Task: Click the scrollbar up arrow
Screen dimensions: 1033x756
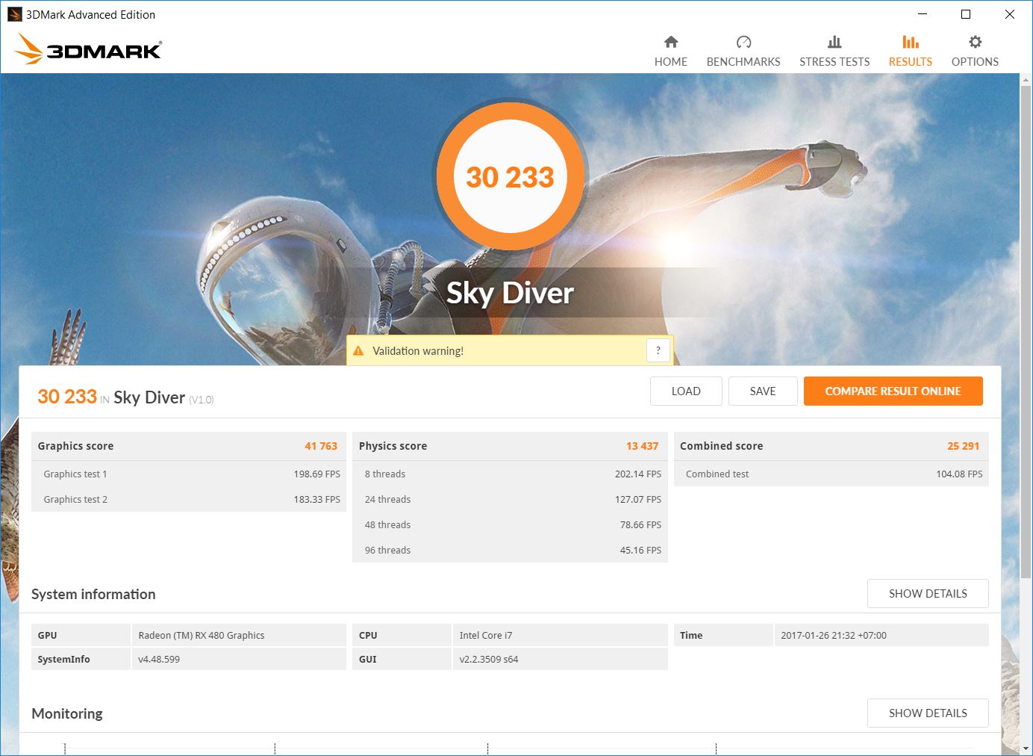Action: click(x=1026, y=79)
